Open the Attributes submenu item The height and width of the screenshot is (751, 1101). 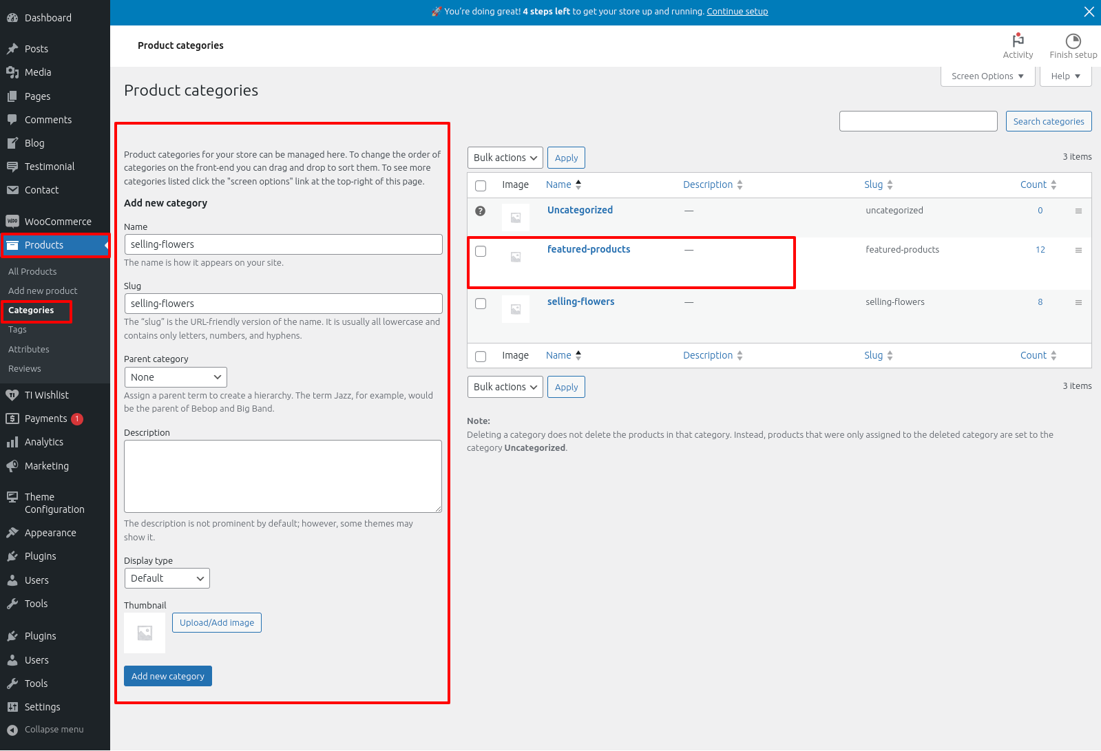[29, 350]
